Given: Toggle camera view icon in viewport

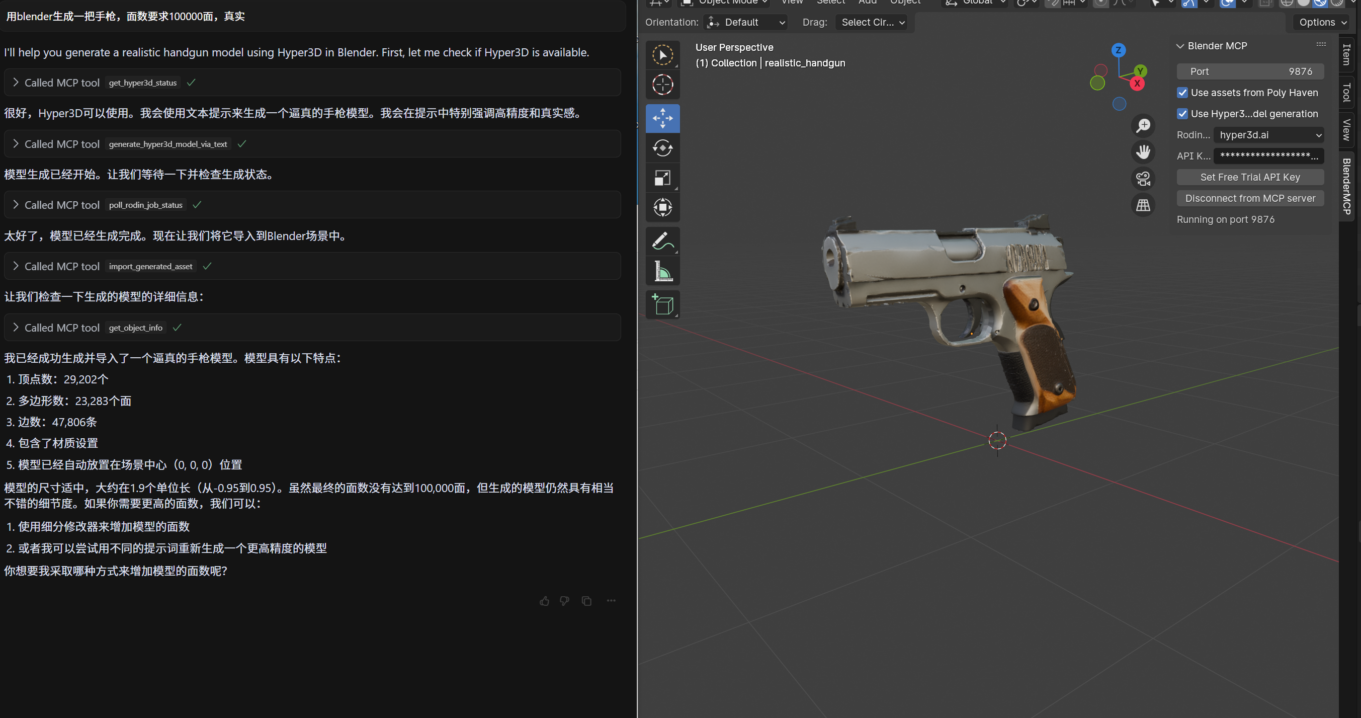Looking at the screenshot, I should coord(1143,179).
